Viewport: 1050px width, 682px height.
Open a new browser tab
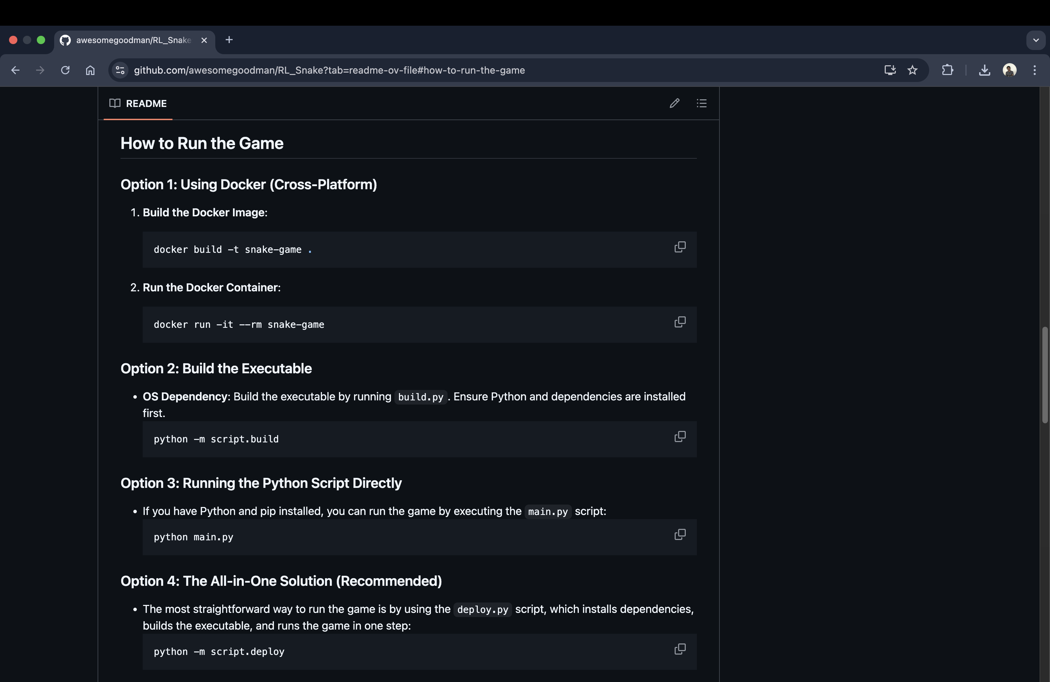(229, 40)
